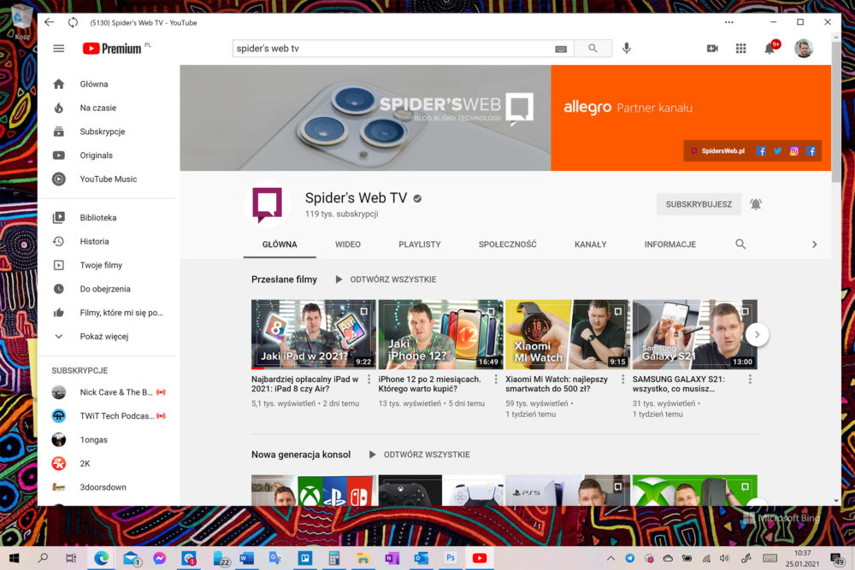This screenshot has width=855, height=570.
Task: Switch to the PLAYLISTY tab
Action: click(419, 244)
